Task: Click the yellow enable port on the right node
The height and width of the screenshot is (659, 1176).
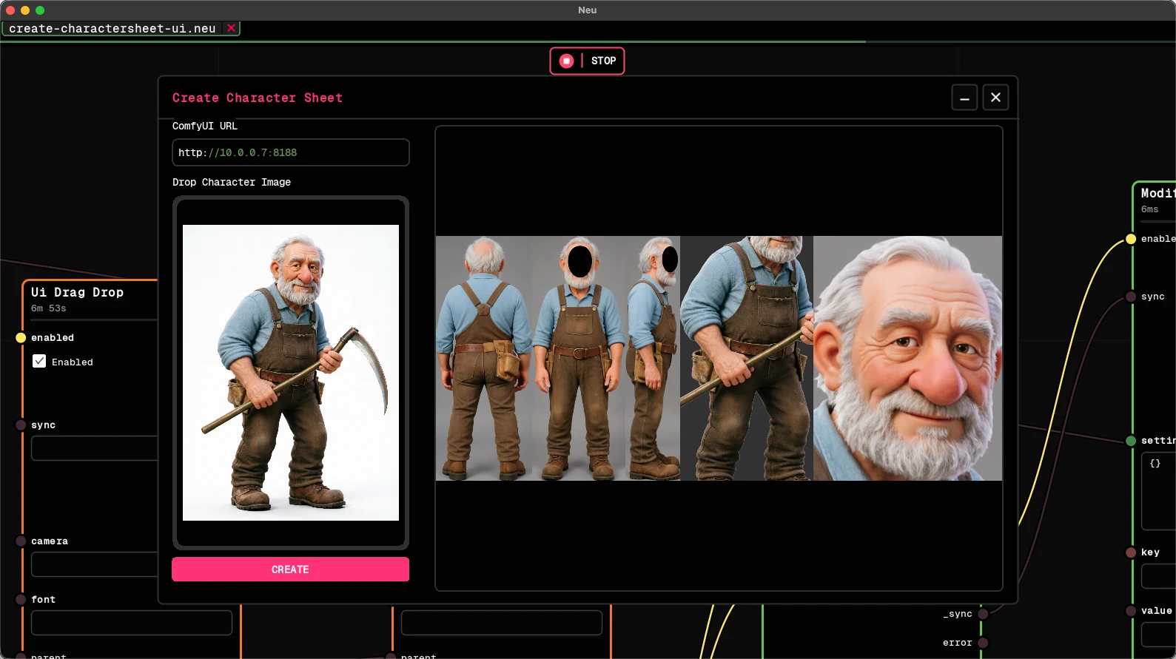Action: (x=1131, y=239)
